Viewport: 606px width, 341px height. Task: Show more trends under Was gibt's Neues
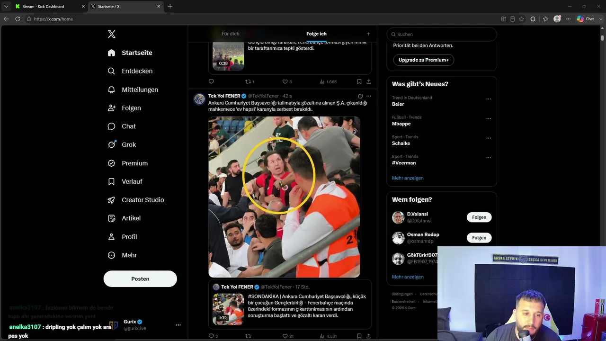tap(408, 178)
